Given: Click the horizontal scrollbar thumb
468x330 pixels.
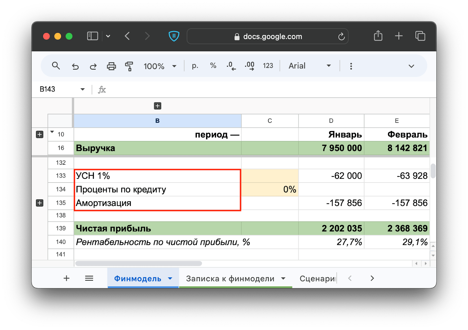Looking at the screenshot, I should coord(139,264).
